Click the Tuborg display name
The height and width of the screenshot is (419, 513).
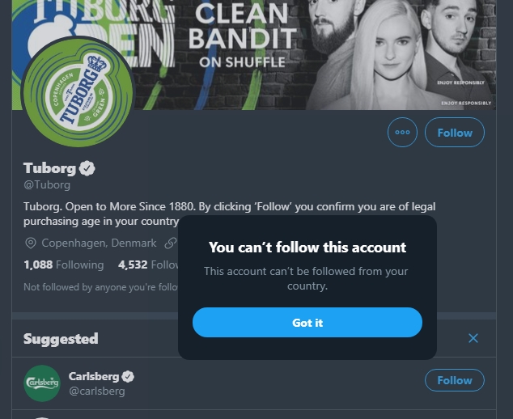tap(49, 168)
